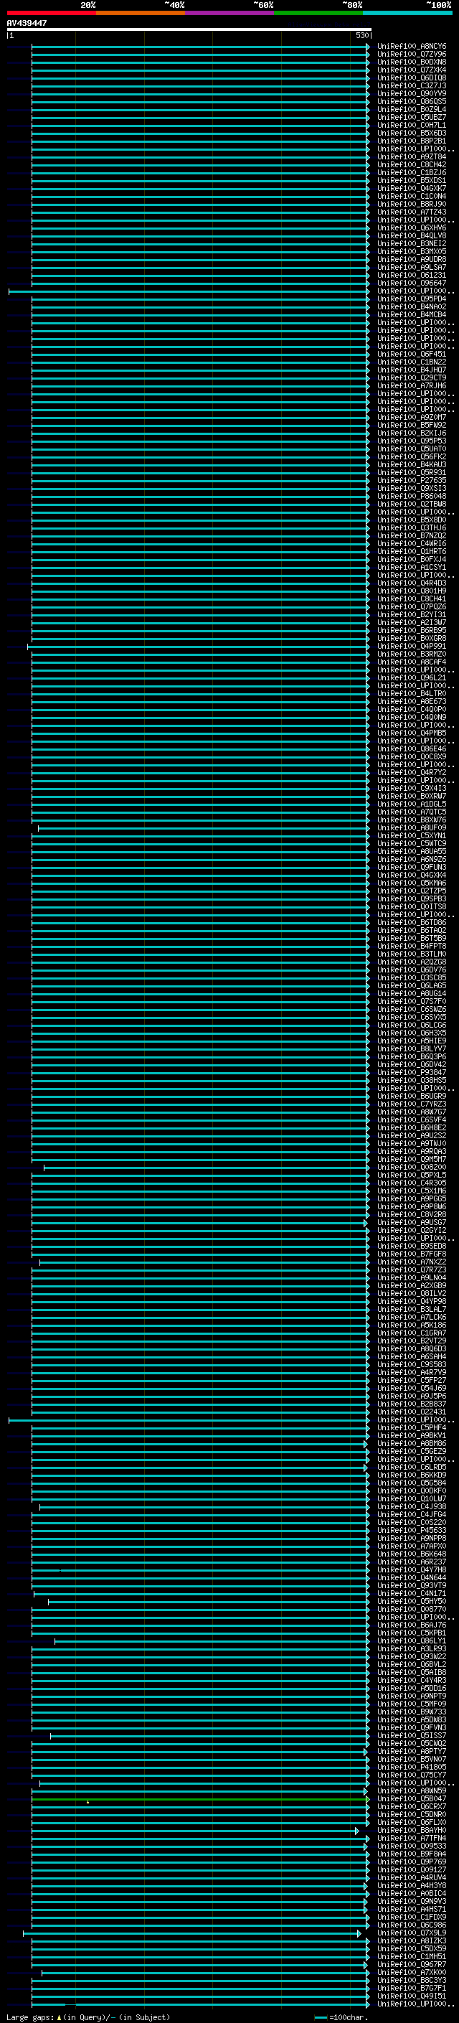Click the purple ~60% legend segment

[230, 13]
